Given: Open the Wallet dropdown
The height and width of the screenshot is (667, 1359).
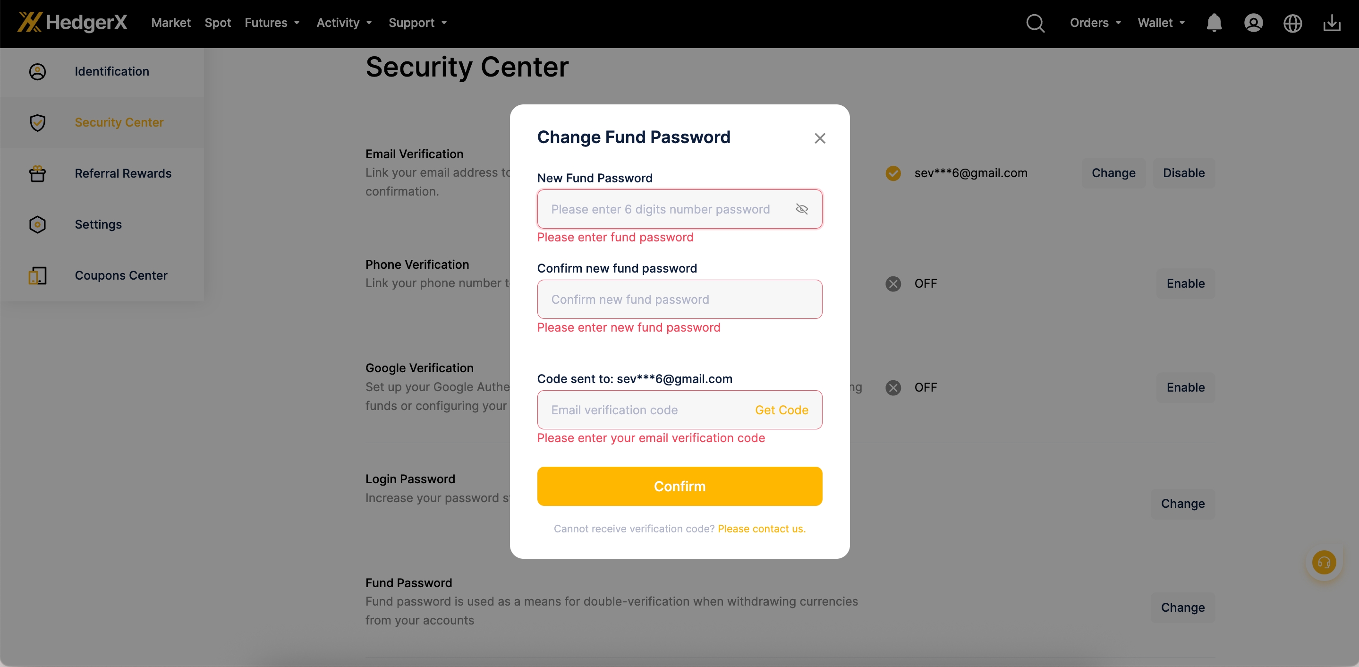Looking at the screenshot, I should 1161,23.
